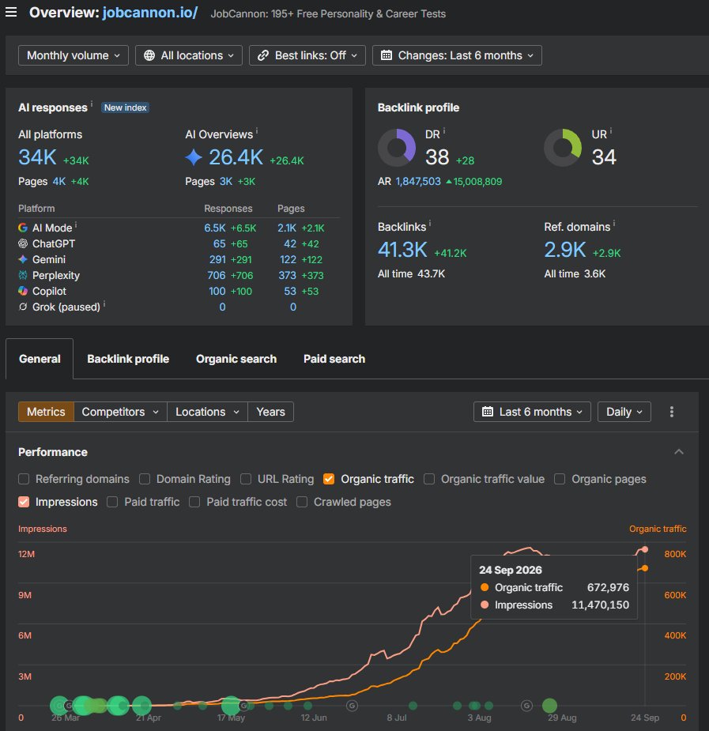Enable the Crawled pages checkbox
Image resolution: width=709 pixels, height=731 pixels.
tap(302, 502)
